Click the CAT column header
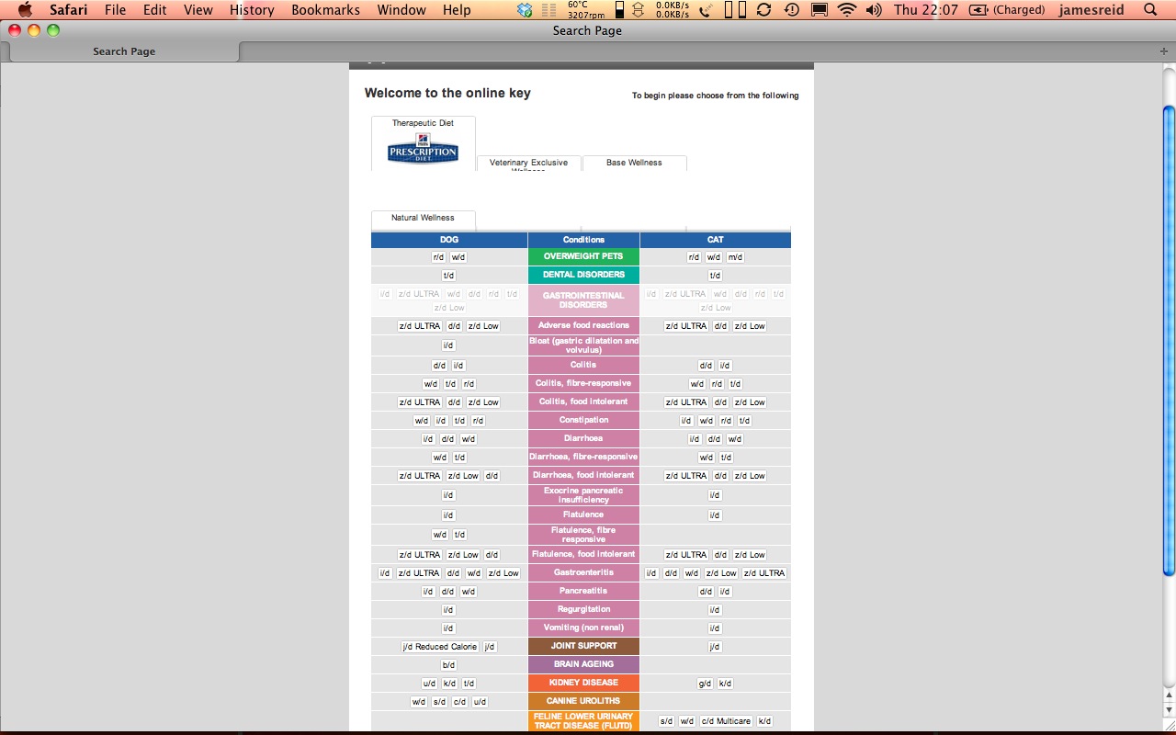 (x=715, y=240)
